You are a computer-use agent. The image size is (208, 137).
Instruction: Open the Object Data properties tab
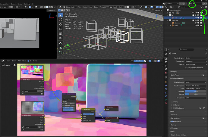click(166, 100)
